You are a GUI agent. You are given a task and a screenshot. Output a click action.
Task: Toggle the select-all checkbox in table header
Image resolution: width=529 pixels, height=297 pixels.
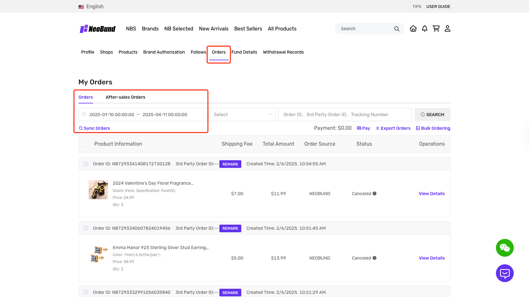point(86,144)
